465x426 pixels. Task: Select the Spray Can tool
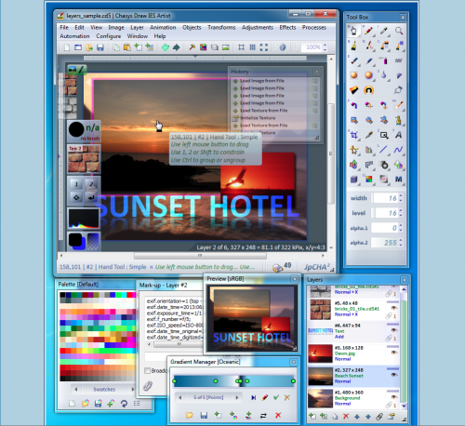[383, 60]
